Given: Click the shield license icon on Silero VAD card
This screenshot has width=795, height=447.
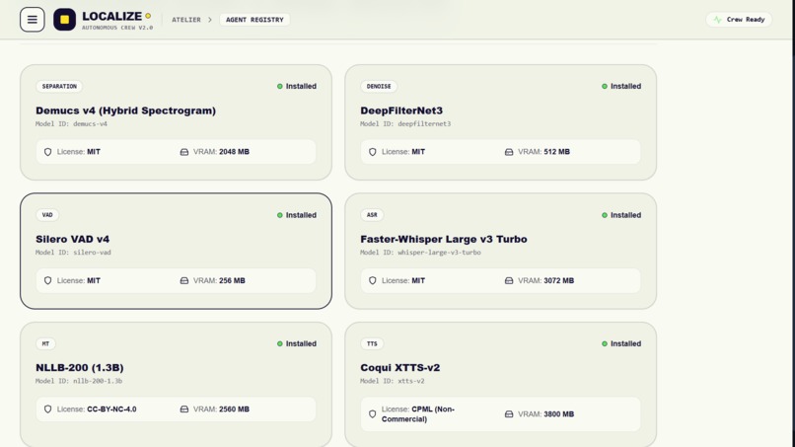Looking at the screenshot, I should (x=47, y=280).
